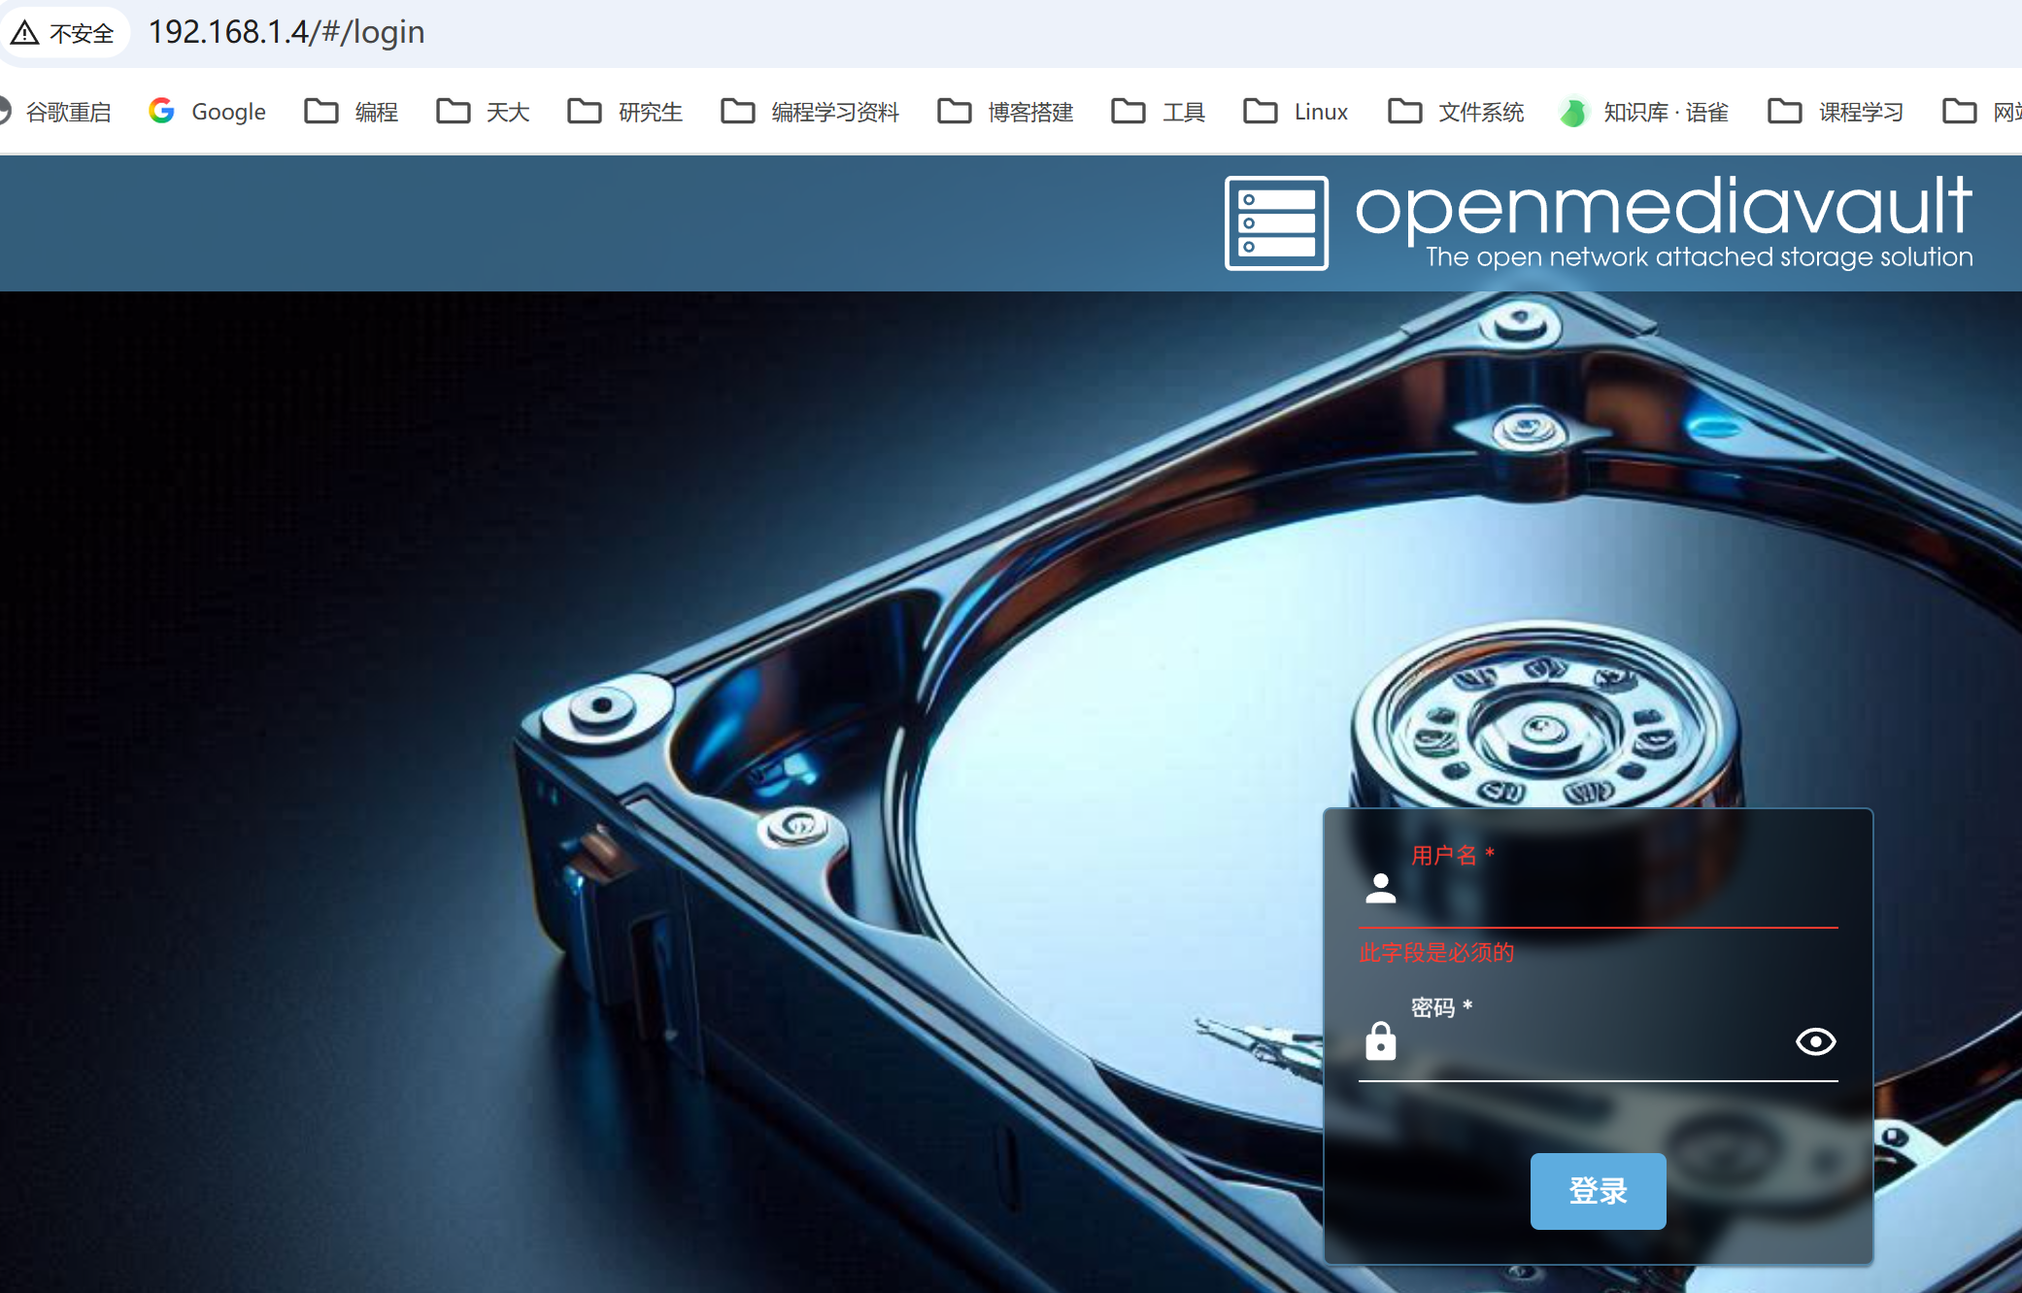2022x1293 pixels.
Task: Click the openmediavault server logo icon
Action: tap(1276, 222)
